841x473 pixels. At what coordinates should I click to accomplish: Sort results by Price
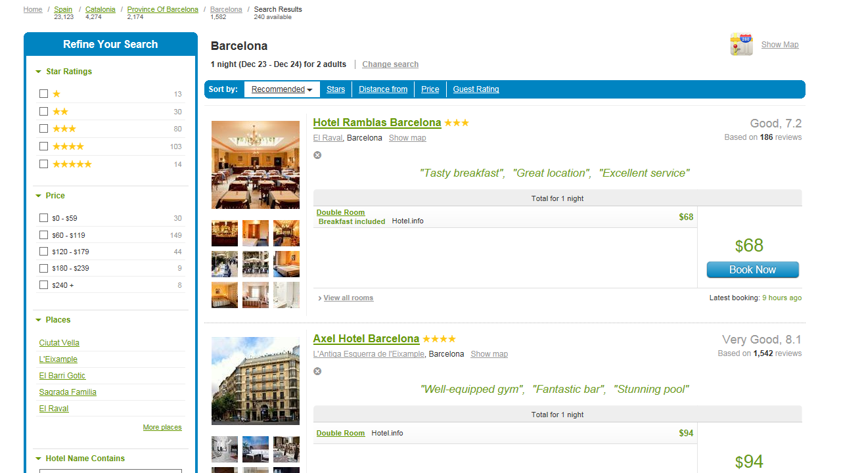(x=430, y=89)
